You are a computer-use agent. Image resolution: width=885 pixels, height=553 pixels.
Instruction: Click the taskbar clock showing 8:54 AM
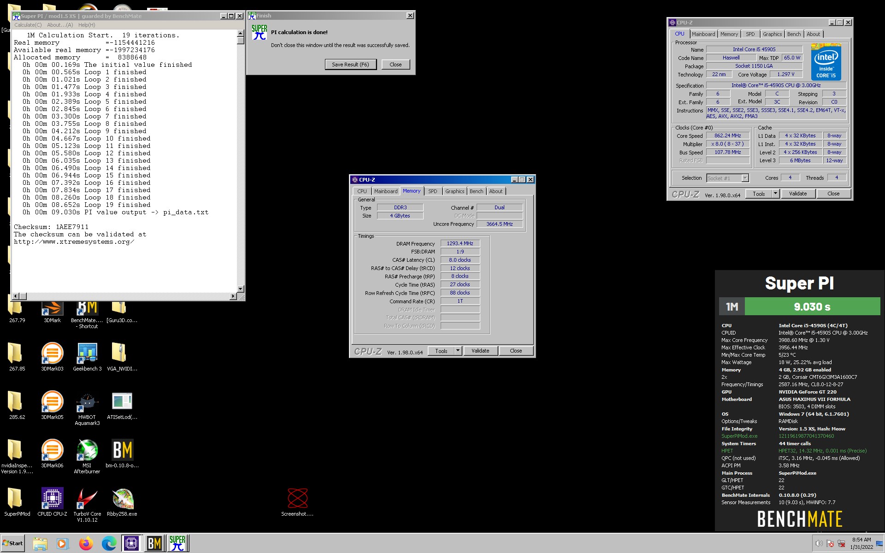(x=861, y=543)
